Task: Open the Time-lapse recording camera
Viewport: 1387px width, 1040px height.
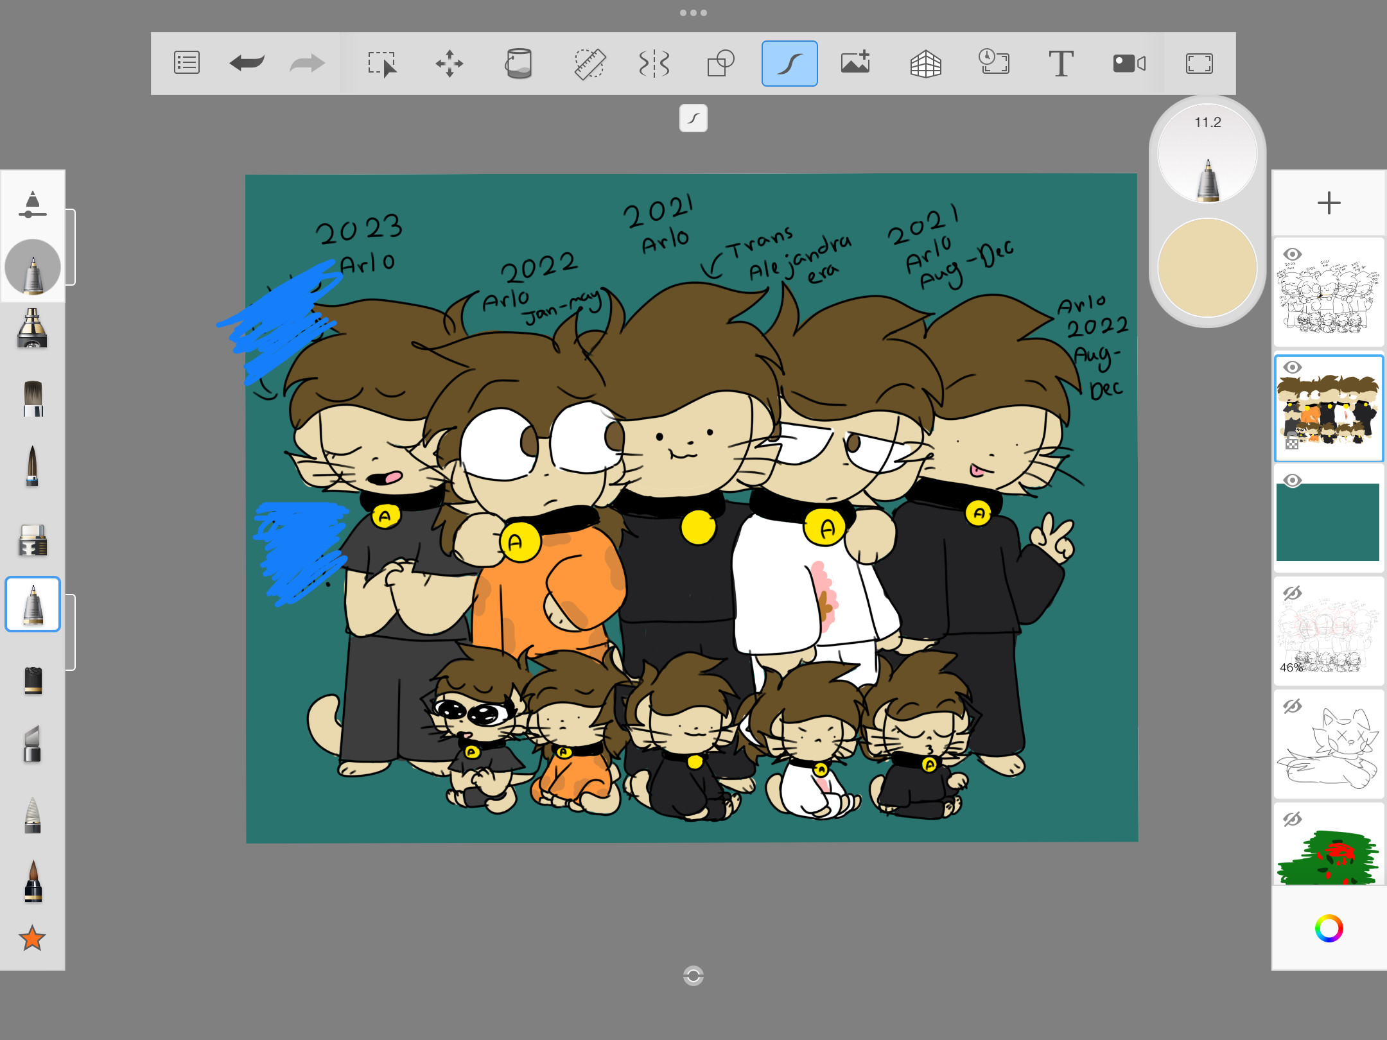Action: 1129,63
